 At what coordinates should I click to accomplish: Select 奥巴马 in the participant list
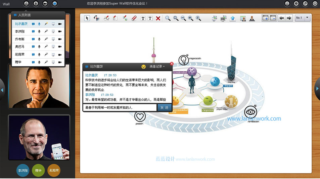20,47
